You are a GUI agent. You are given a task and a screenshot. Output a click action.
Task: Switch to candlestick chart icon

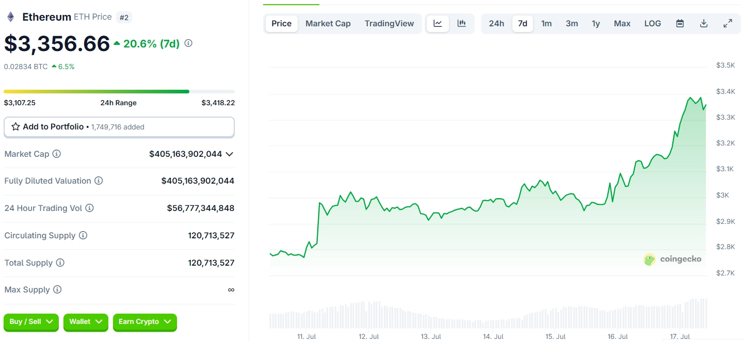tap(462, 23)
